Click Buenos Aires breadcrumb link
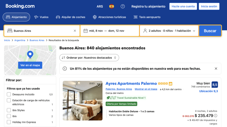Image resolution: width=227 pixels, height=127 pixels. pos(37,40)
